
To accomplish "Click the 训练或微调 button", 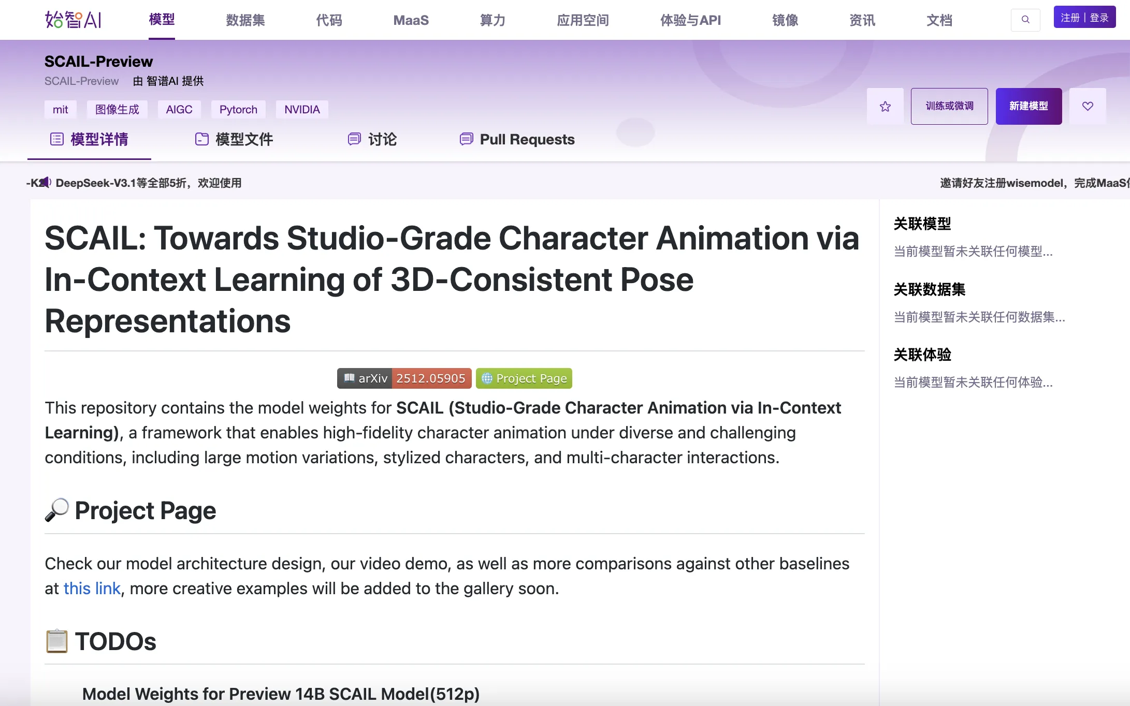I will coord(949,106).
